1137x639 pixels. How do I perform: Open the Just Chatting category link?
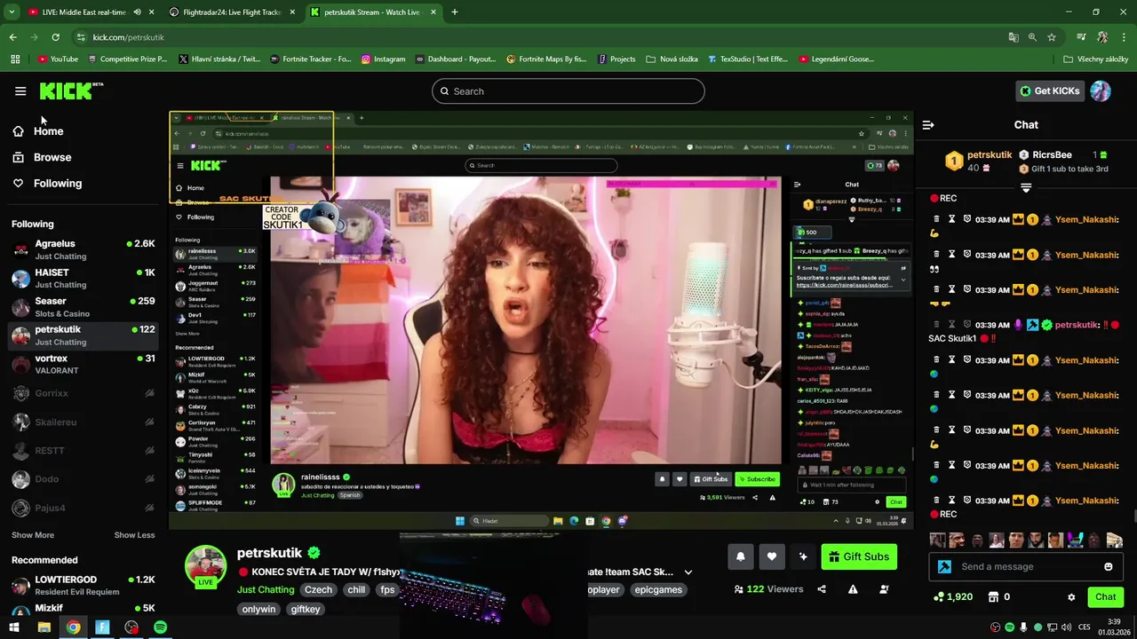(x=266, y=589)
